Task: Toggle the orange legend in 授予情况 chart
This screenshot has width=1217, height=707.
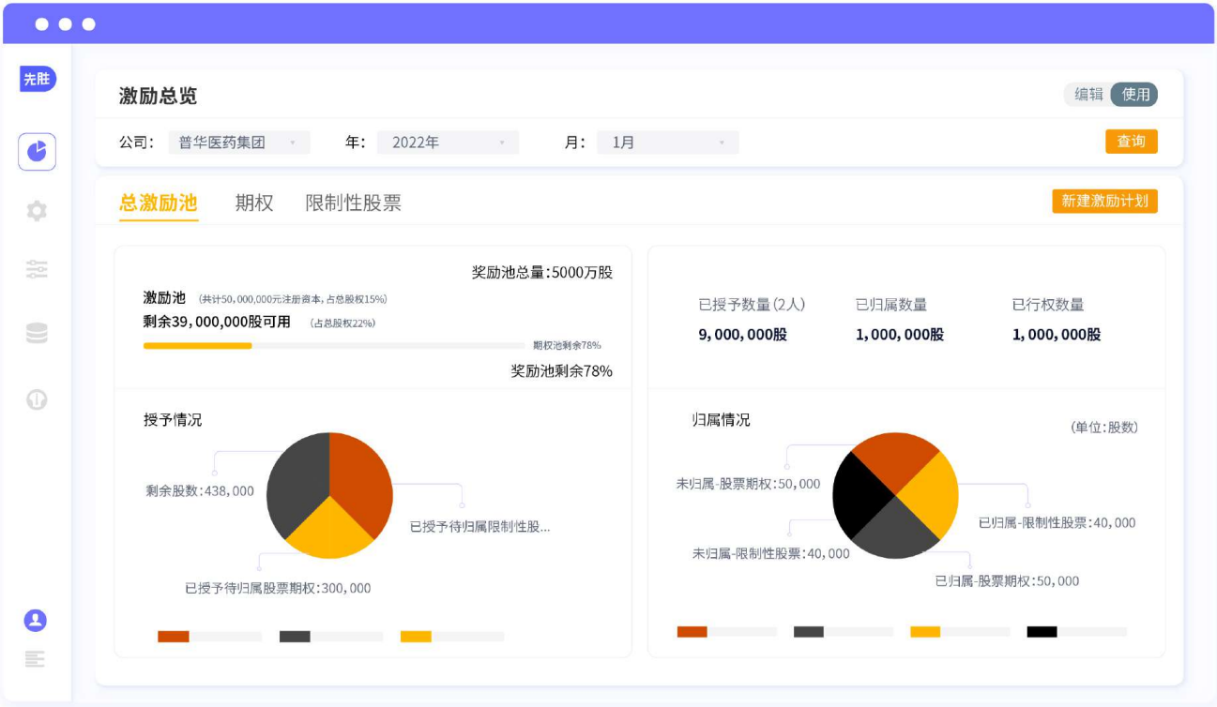Action: click(x=174, y=637)
